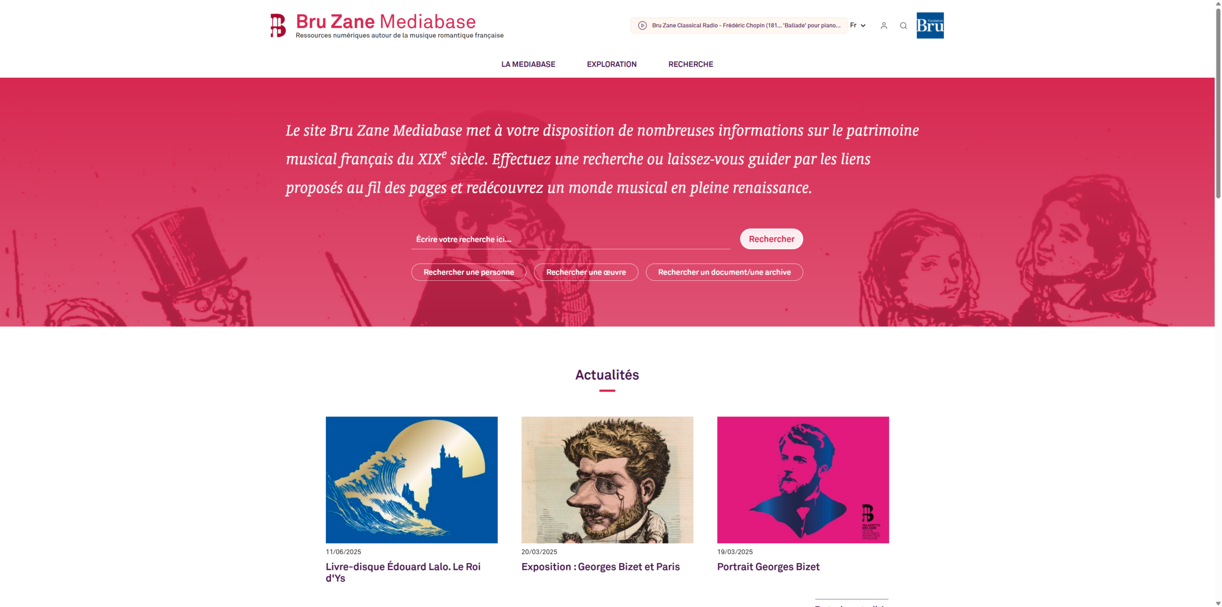Select Rechercher un document/une archive
The image size is (1222, 607).
point(724,272)
